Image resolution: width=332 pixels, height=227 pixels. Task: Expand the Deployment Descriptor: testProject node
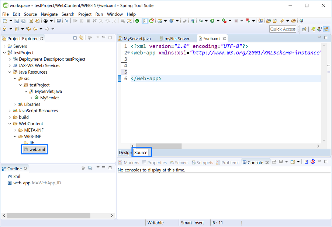10,59
